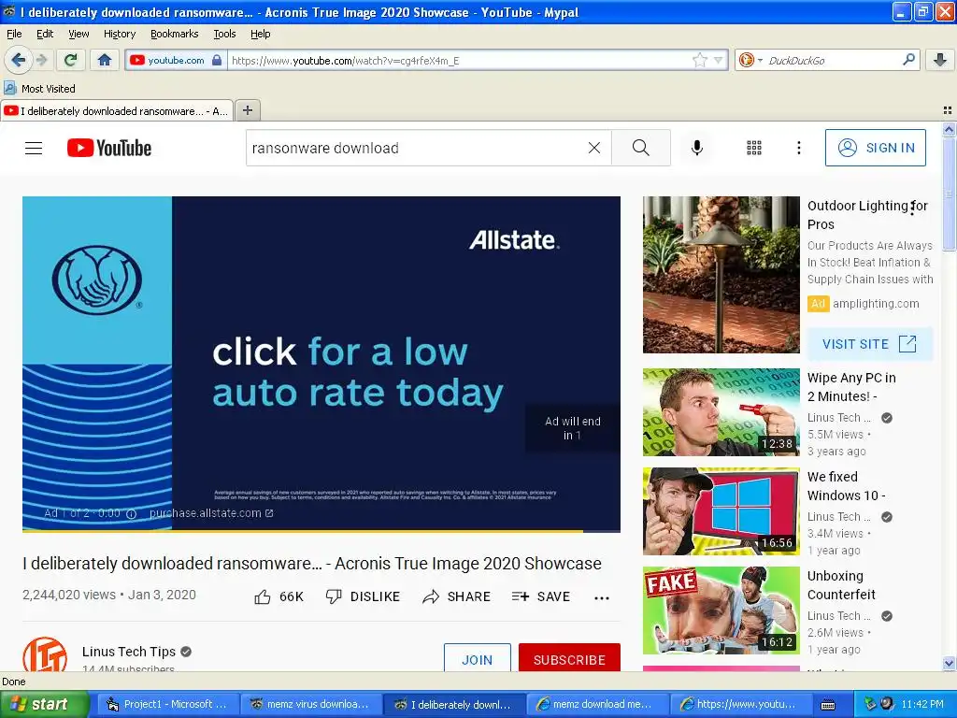
Task: Open more actions ellipsis under video
Action: click(x=602, y=597)
